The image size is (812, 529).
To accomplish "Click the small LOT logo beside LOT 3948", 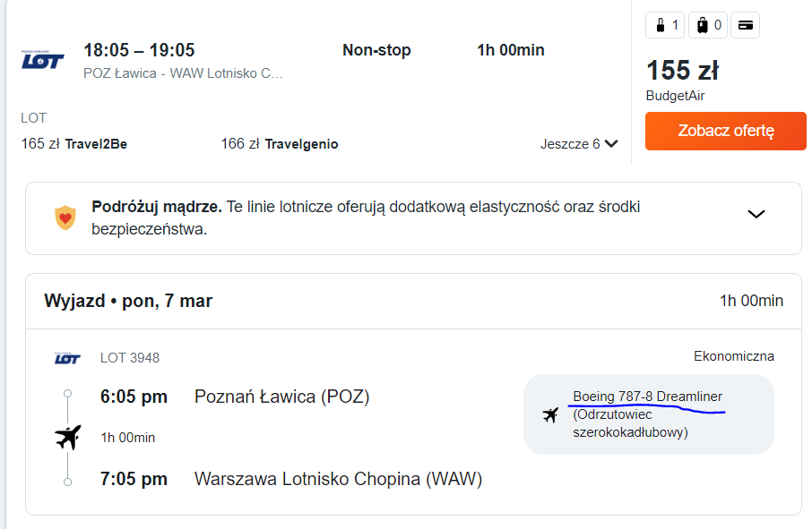I will (67, 358).
